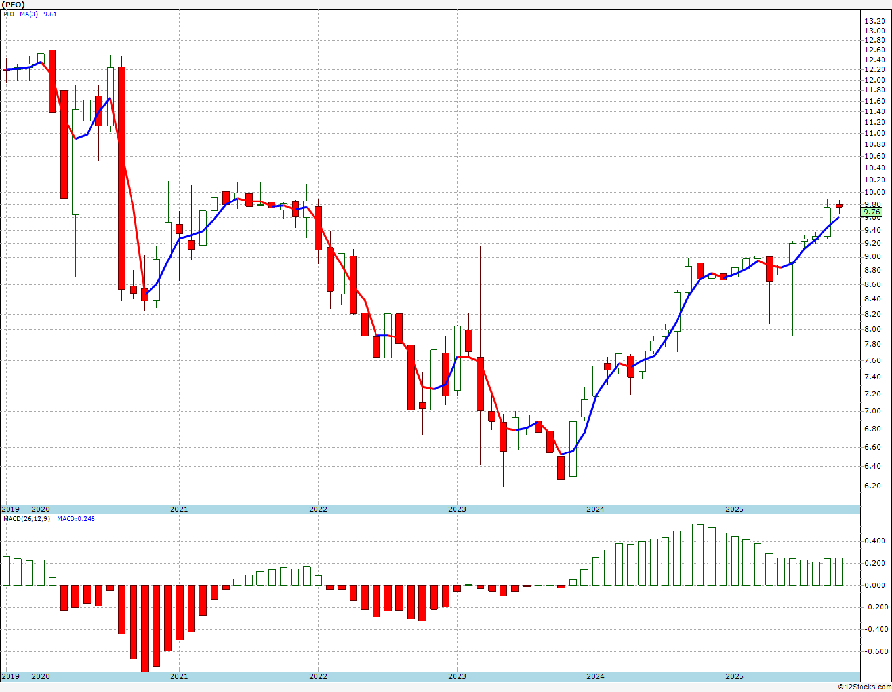Click the 0.200 MACD axis label

coord(876,563)
